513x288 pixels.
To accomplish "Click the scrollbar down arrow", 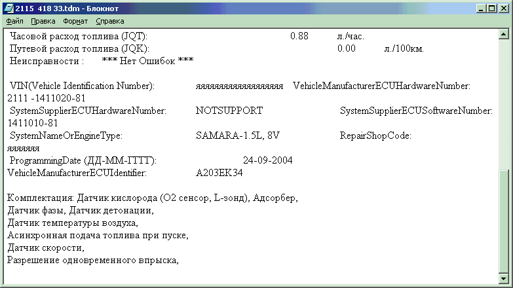I will point(504,279).
